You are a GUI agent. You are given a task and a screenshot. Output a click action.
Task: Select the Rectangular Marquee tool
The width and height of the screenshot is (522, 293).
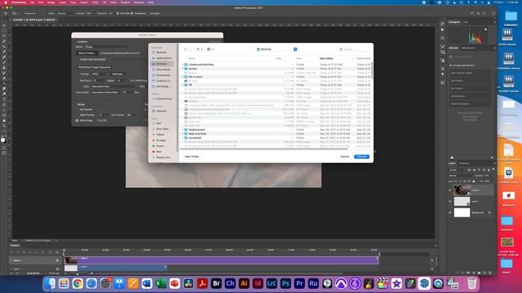[x=4, y=31]
